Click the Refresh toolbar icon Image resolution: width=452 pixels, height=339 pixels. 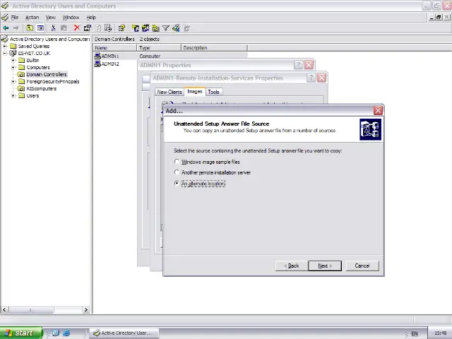[x=98, y=28]
